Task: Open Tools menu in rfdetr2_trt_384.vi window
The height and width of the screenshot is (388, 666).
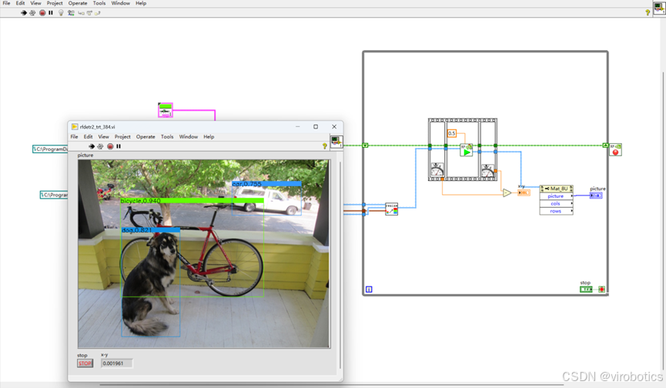Action: pos(167,137)
